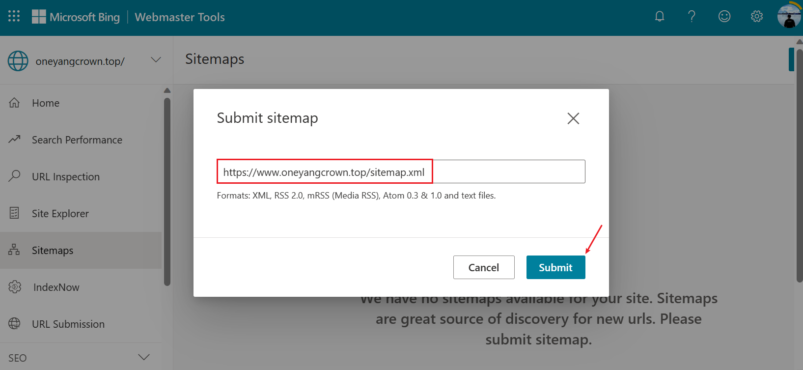Expand the oneyangcrown.top site selector dropdown
This screenshot has width=803, height=370.
click(x=156, y=60)
